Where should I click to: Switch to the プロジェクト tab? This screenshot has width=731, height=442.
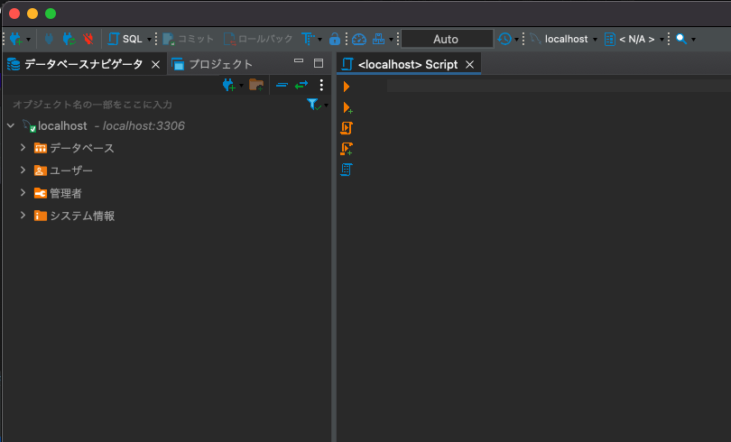213,64
